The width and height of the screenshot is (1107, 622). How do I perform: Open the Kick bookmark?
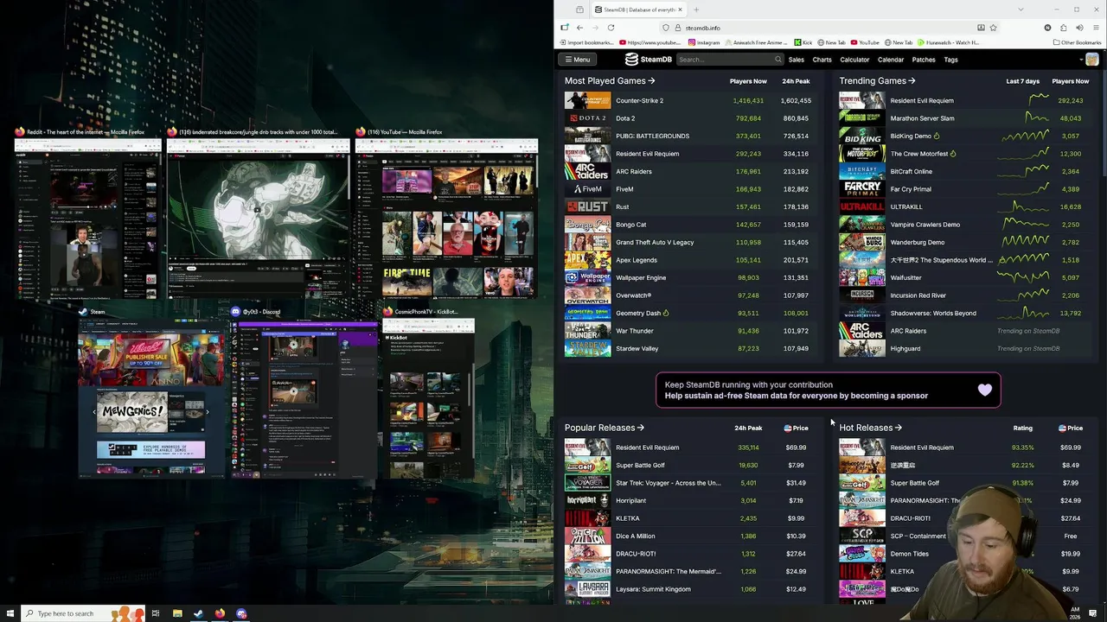803,42
